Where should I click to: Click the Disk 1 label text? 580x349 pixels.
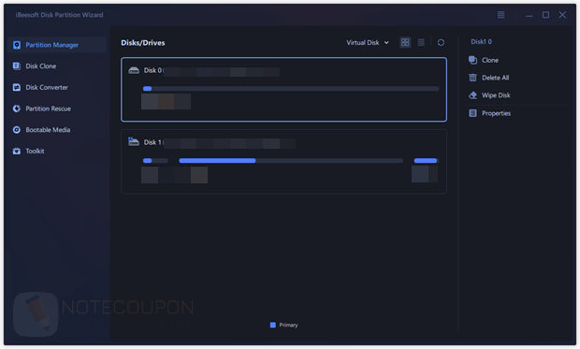152,142
